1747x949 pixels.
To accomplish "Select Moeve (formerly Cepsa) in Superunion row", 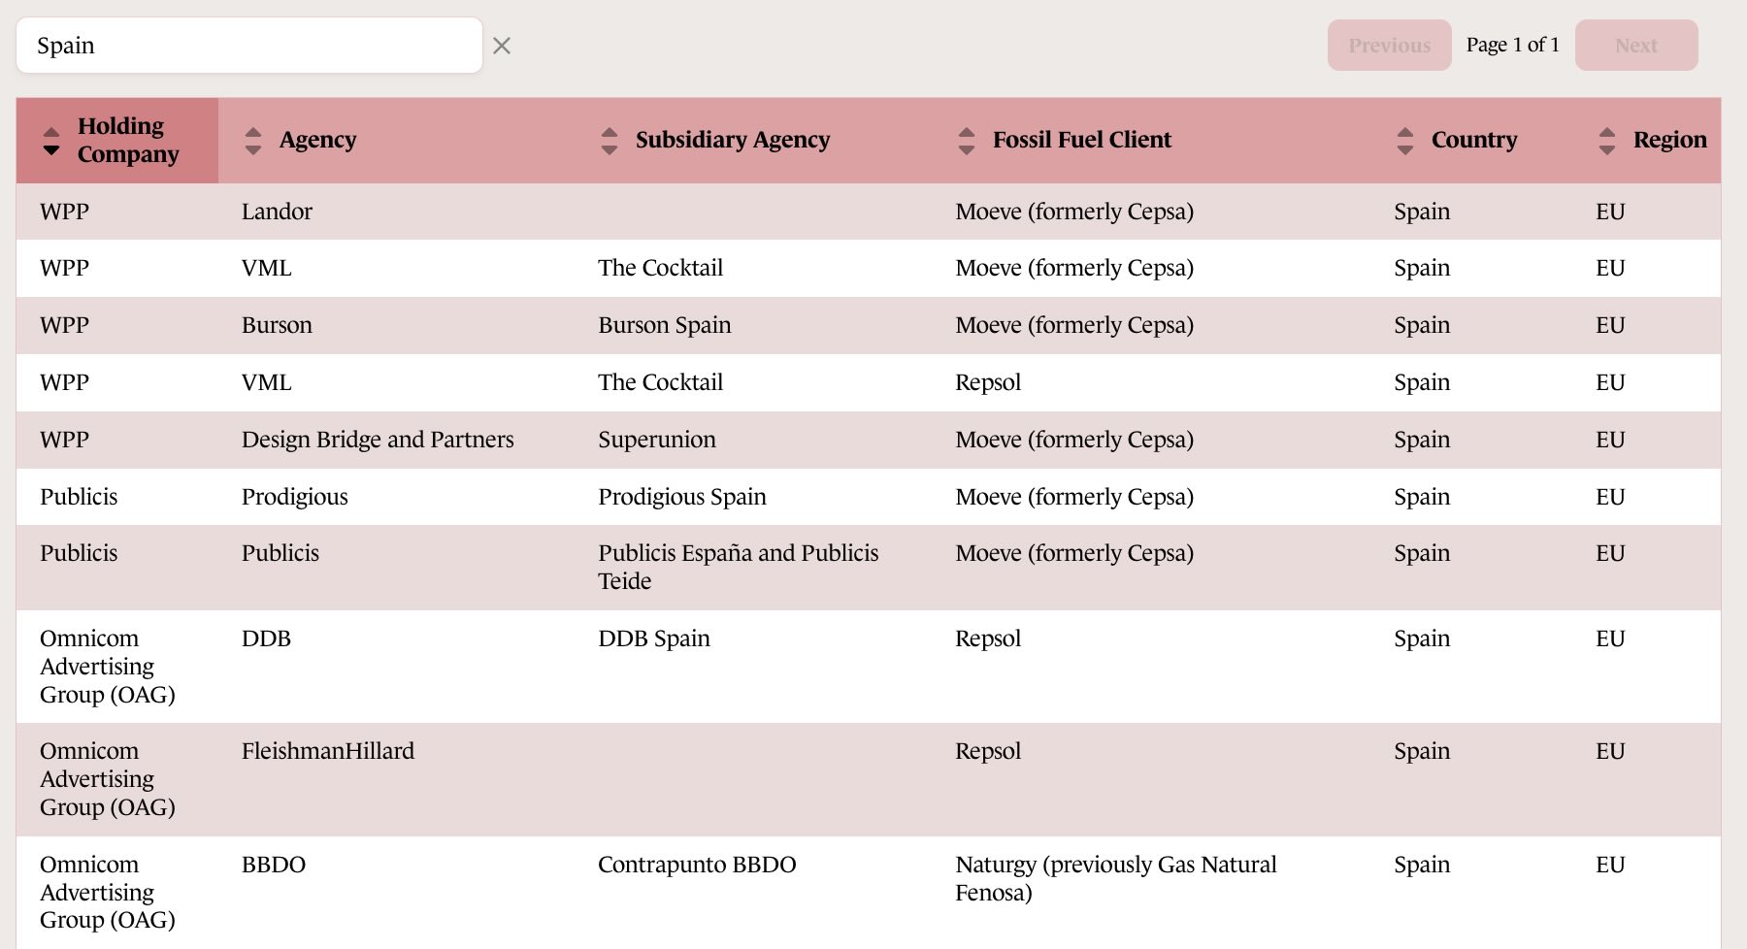I will point(1074,440).
